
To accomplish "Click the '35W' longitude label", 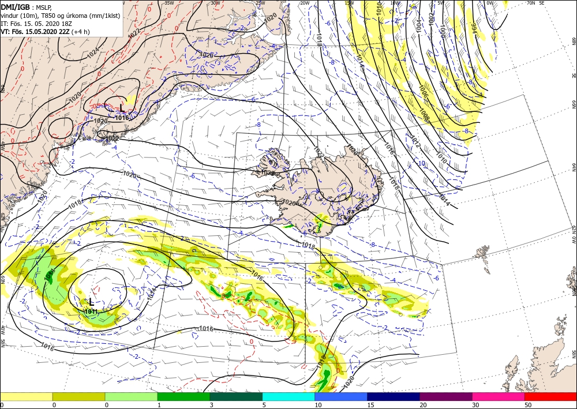I will [169, 3].
